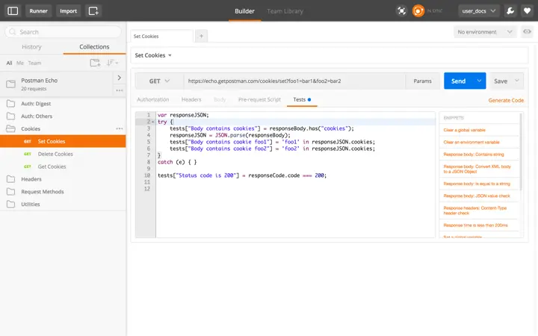Open the Set Cookies request name dropdown
The height and width of the screenshot is (336, 538).
click(x=170, y=55)
